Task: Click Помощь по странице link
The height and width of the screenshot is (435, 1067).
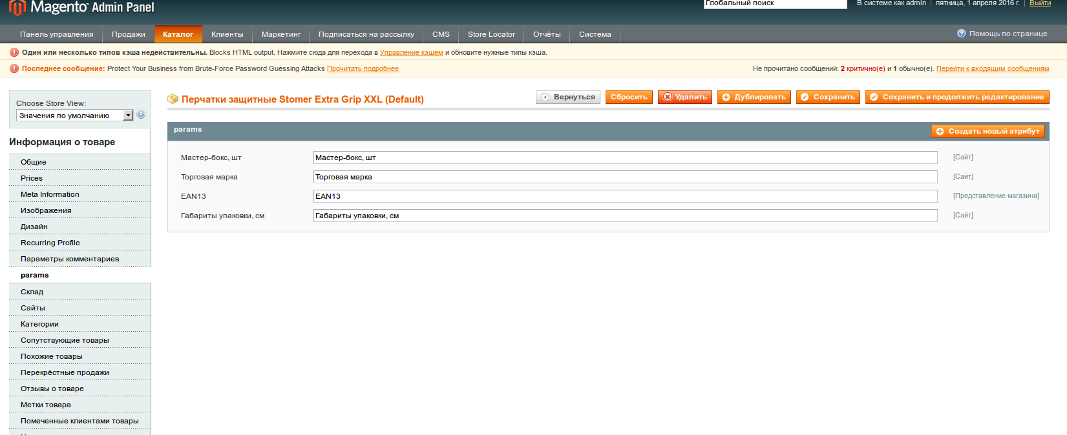Action: [x=1008, y=34]
